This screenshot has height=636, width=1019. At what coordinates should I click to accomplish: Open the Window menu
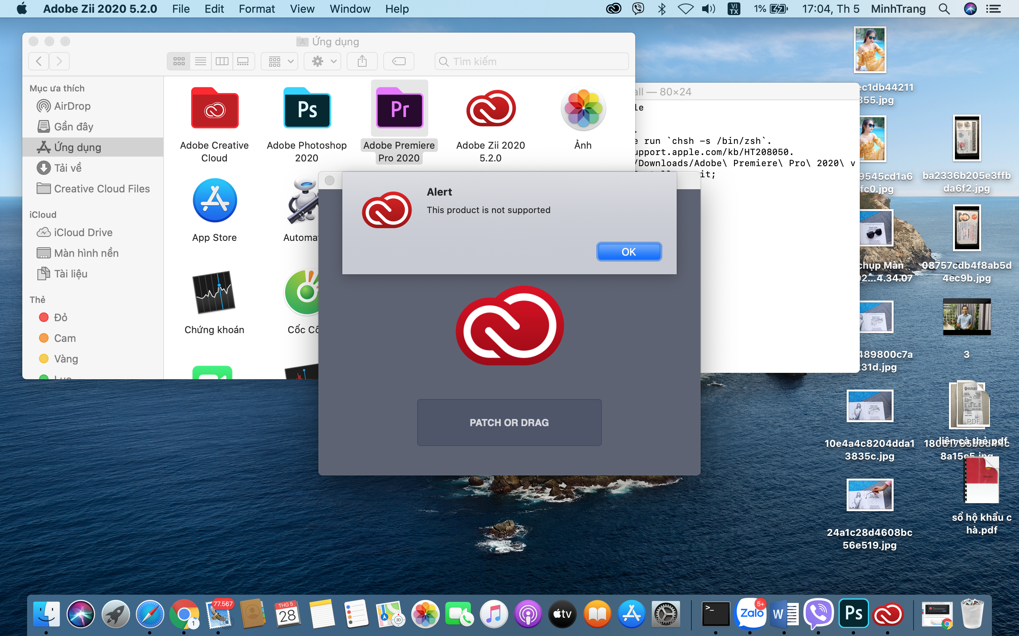[350, 9]
